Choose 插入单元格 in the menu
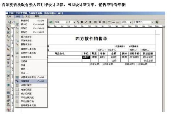The height and width of the screenshot is (114, 171). [x=31, y=37]
